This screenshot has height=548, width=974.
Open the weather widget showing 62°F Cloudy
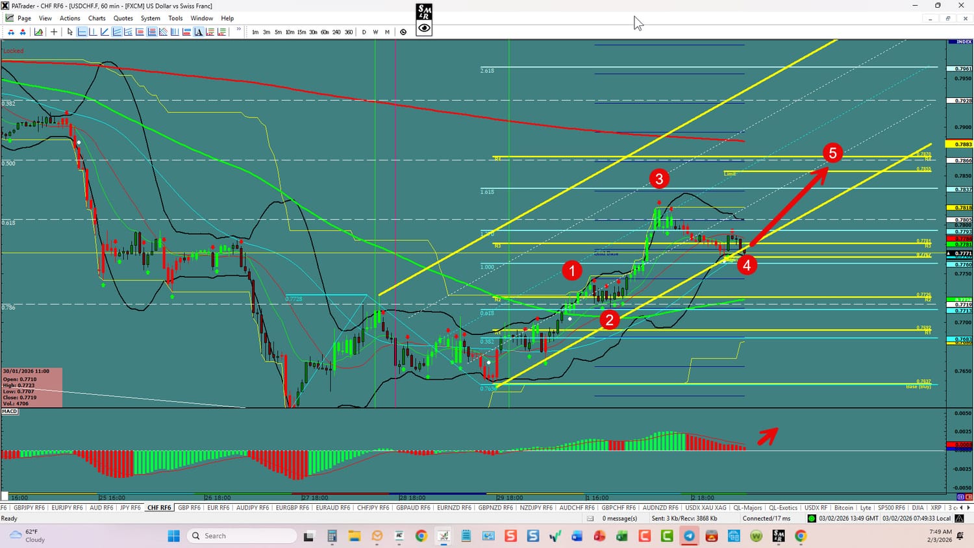(x=27, y=536)
